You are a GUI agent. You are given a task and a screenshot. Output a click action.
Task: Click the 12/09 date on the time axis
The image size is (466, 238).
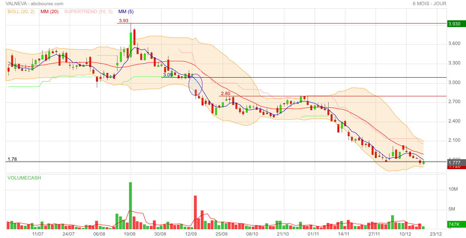point(191,234)
